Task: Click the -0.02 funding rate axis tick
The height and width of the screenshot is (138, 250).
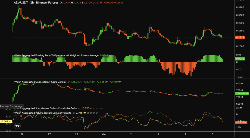Action: 239,76
